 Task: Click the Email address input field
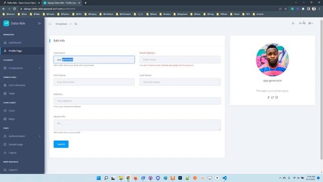click(180, 60)
